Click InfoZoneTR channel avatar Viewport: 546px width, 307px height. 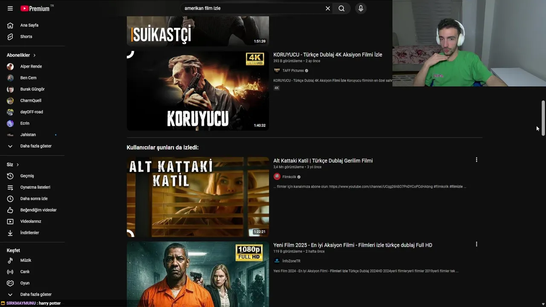(x=277, y=261)
